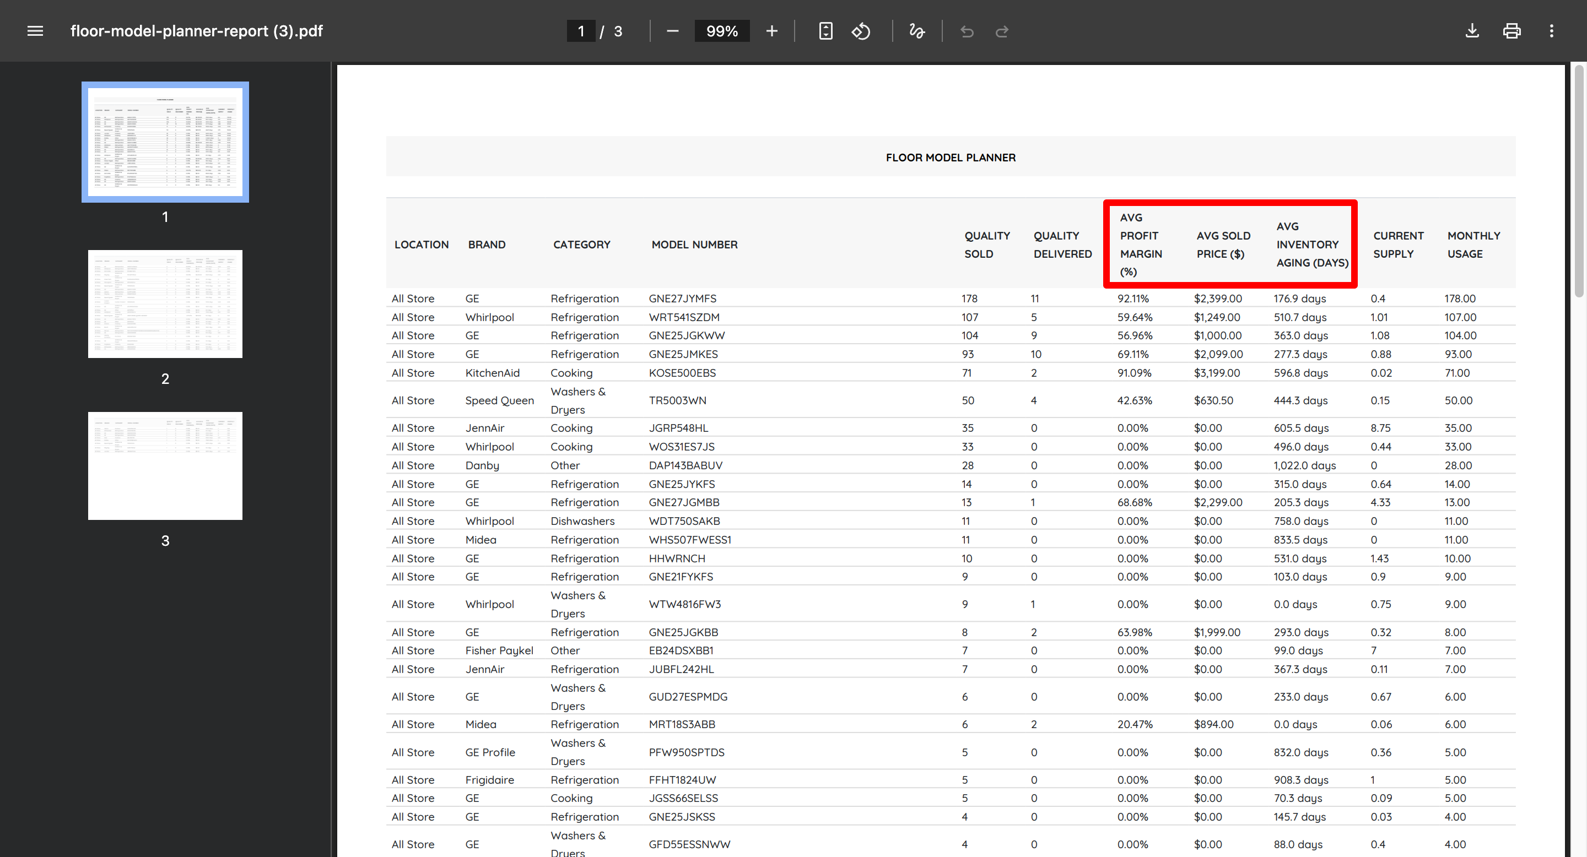Select the draw annotation tool
Image resolution: width=1587 pixels, height=857 pixels.
[x=917, y=31]
